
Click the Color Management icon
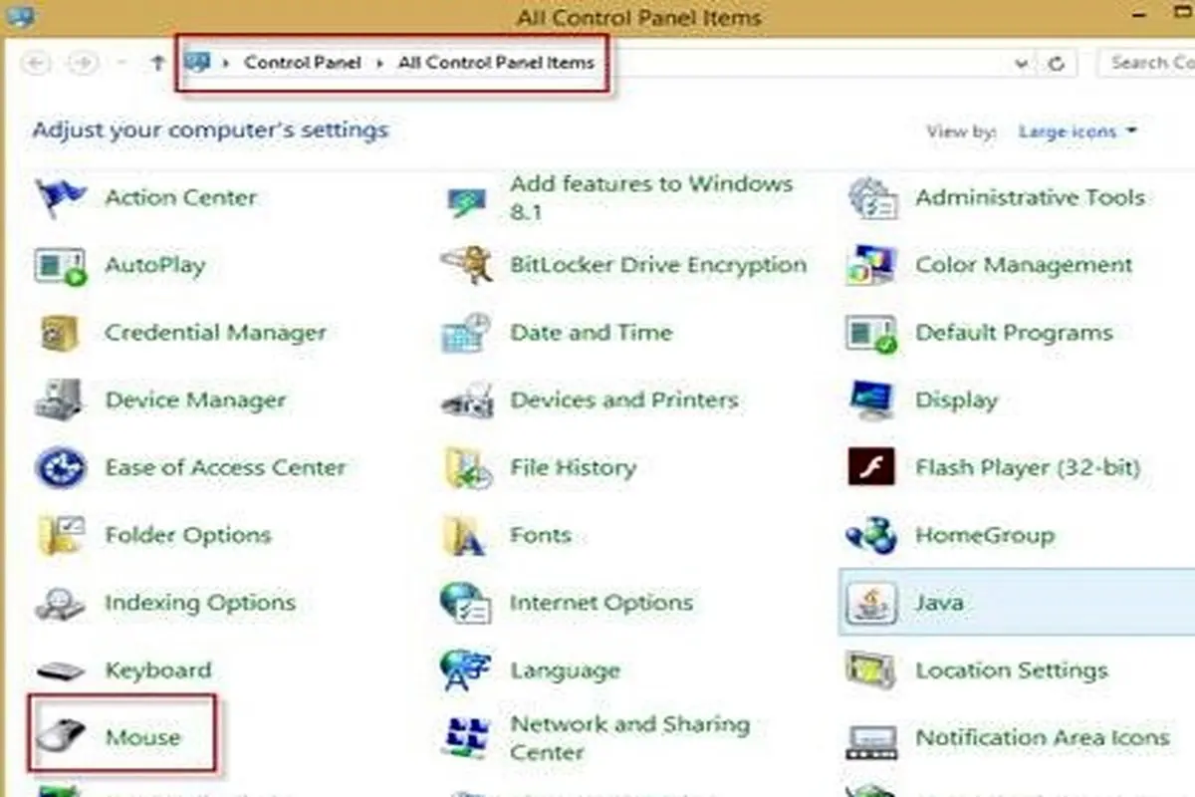pos(872,266)
